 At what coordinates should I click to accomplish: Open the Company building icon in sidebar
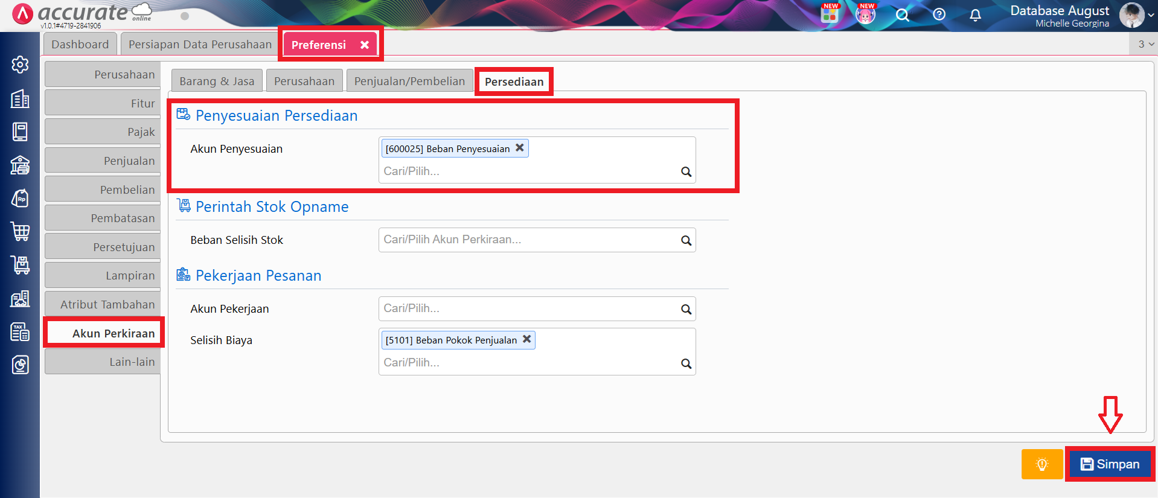click(x=20, y=99)
